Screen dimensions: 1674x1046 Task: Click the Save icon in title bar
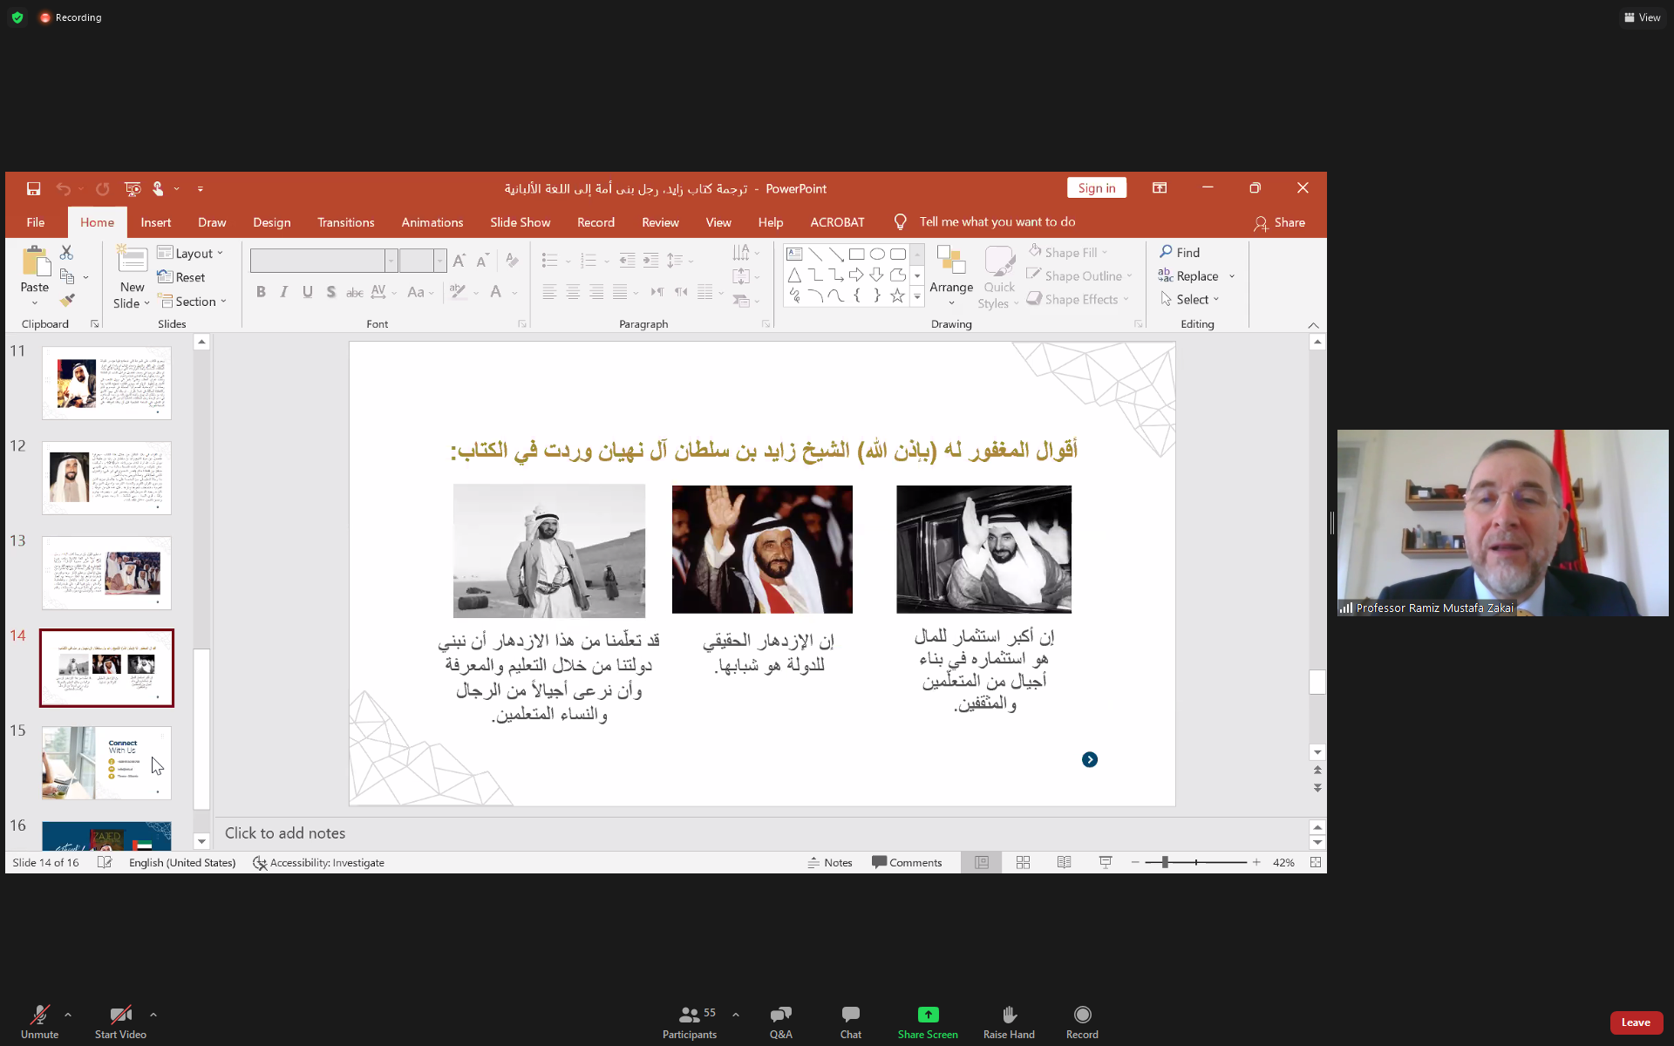pos(33,188)
